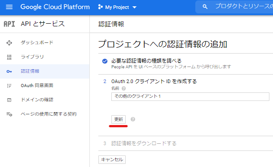
Task: Click the key icon for 認証情報
Action: [x=9, y=71]
